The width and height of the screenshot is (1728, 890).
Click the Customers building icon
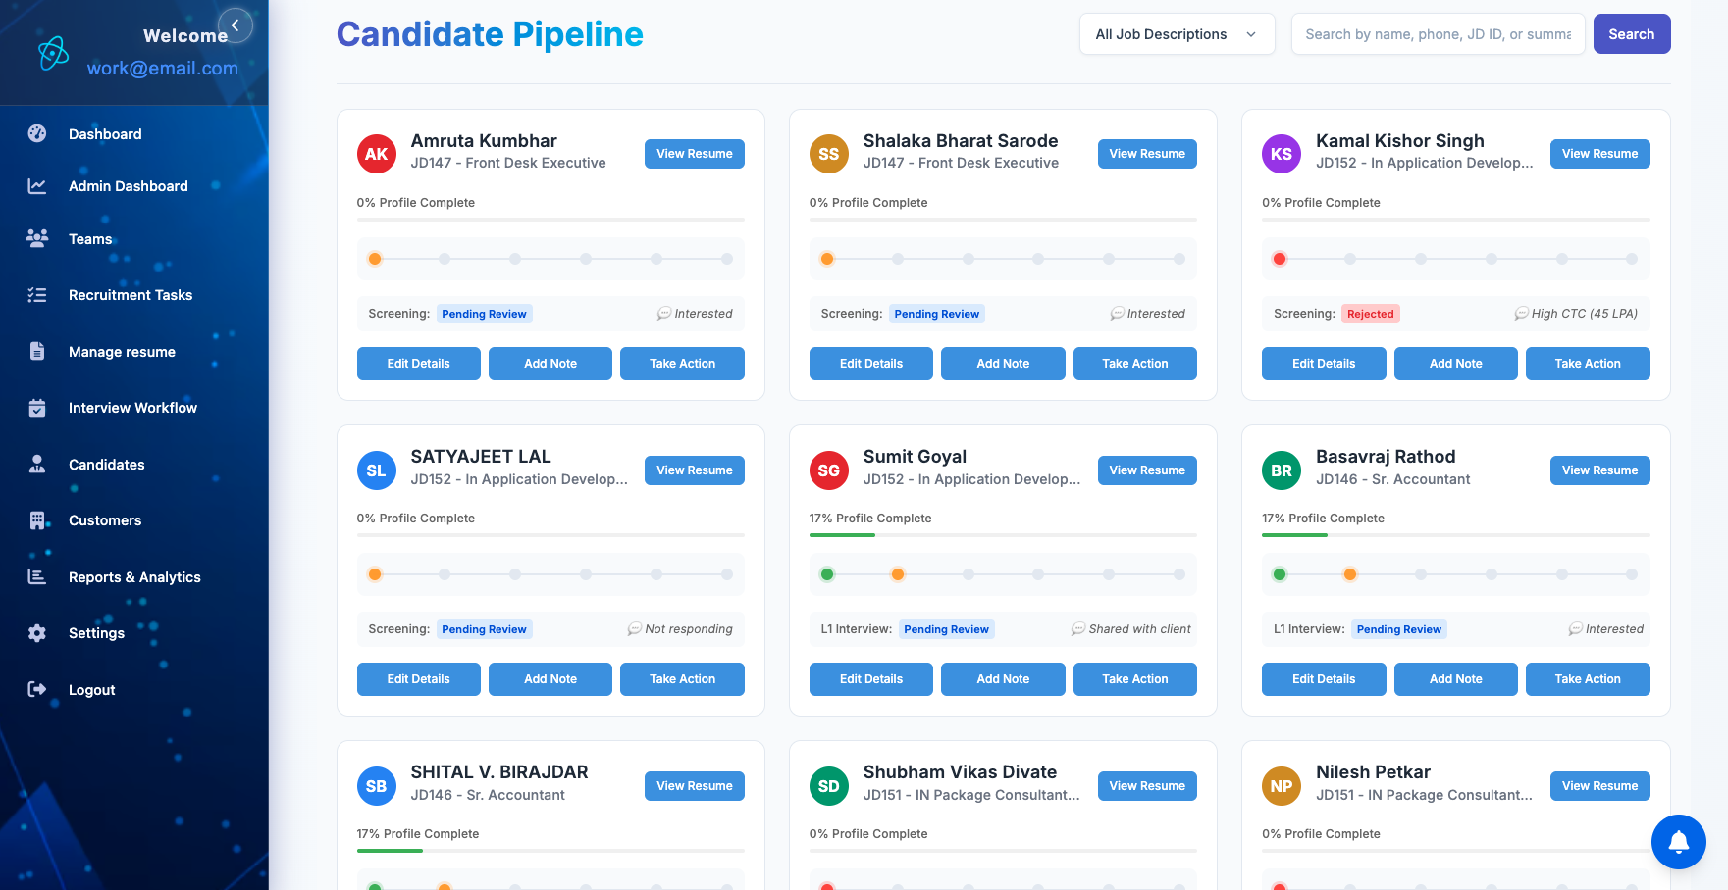[x=37, y=520]
